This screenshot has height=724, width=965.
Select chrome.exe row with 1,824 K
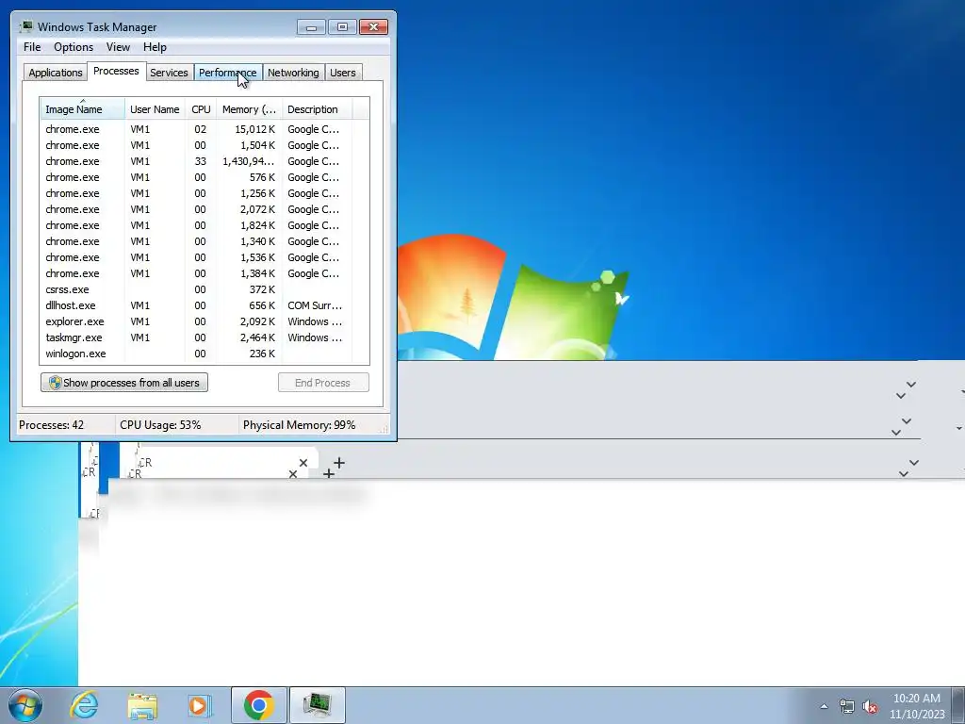(x=196, y=225)
